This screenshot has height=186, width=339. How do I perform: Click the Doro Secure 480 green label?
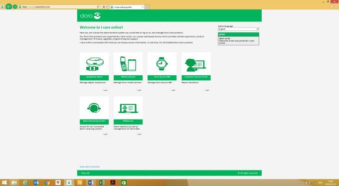[162, 78]
